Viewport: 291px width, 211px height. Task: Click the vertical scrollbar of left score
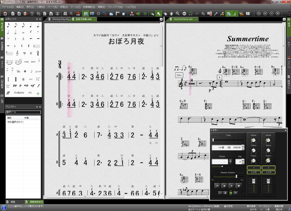click(x=162, y=46)
